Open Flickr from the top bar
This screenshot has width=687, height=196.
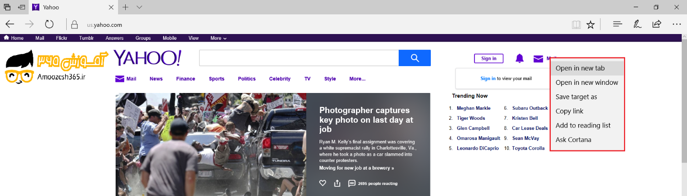point(61,38)
